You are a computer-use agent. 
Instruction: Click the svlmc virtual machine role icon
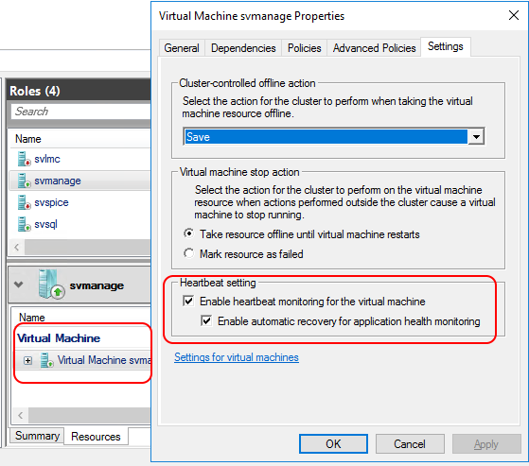tap(24, 159)
